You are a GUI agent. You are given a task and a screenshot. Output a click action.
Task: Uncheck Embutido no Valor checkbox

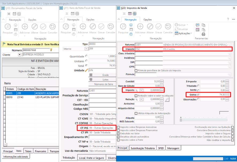point(119,134)
